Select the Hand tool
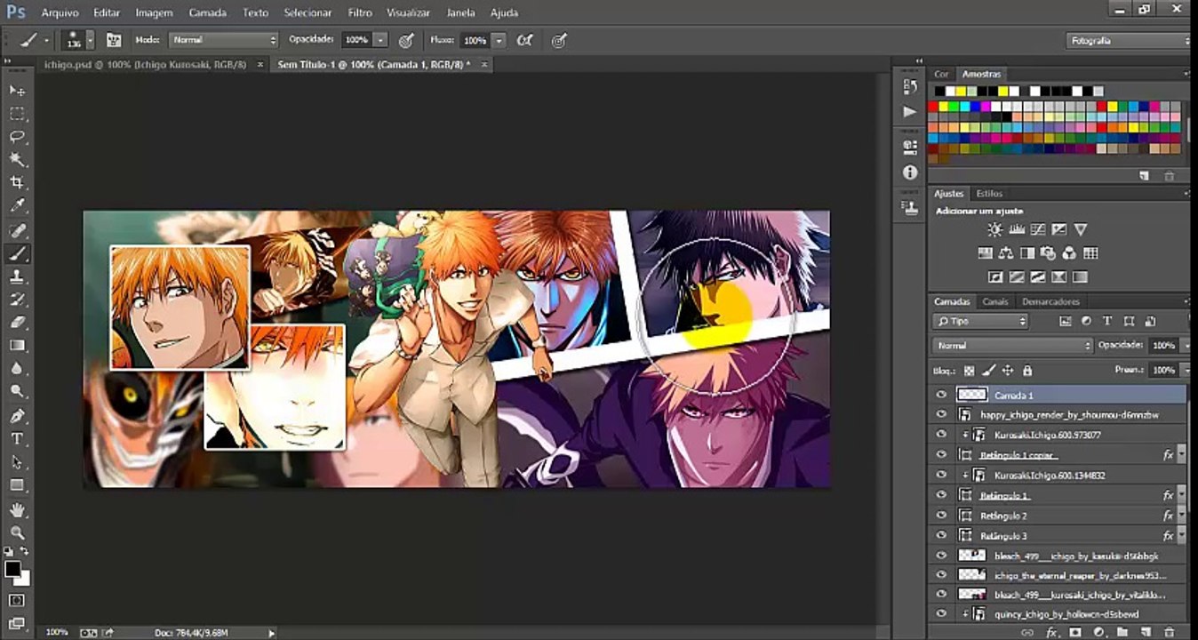Image resolution: width=1198 pixels, height=640 pixels. [17, 510]
